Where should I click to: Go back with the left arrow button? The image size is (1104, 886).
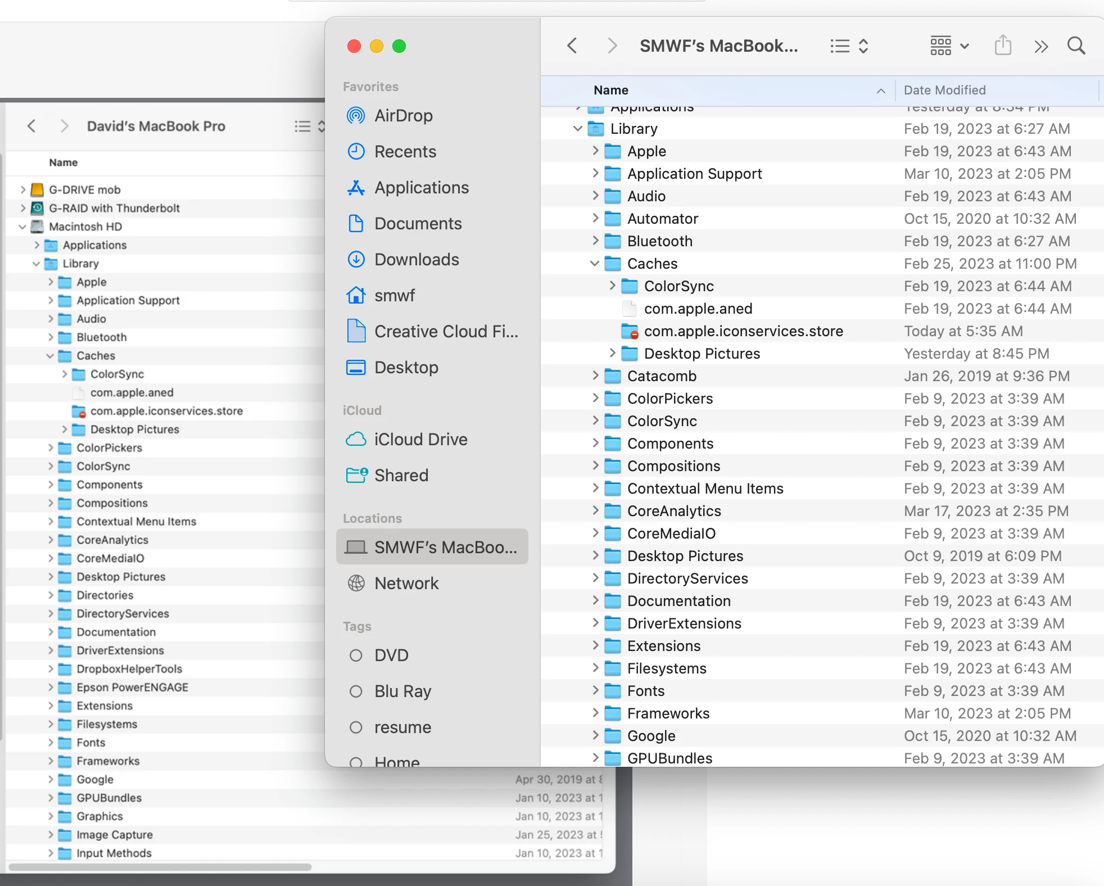[572, 46]
